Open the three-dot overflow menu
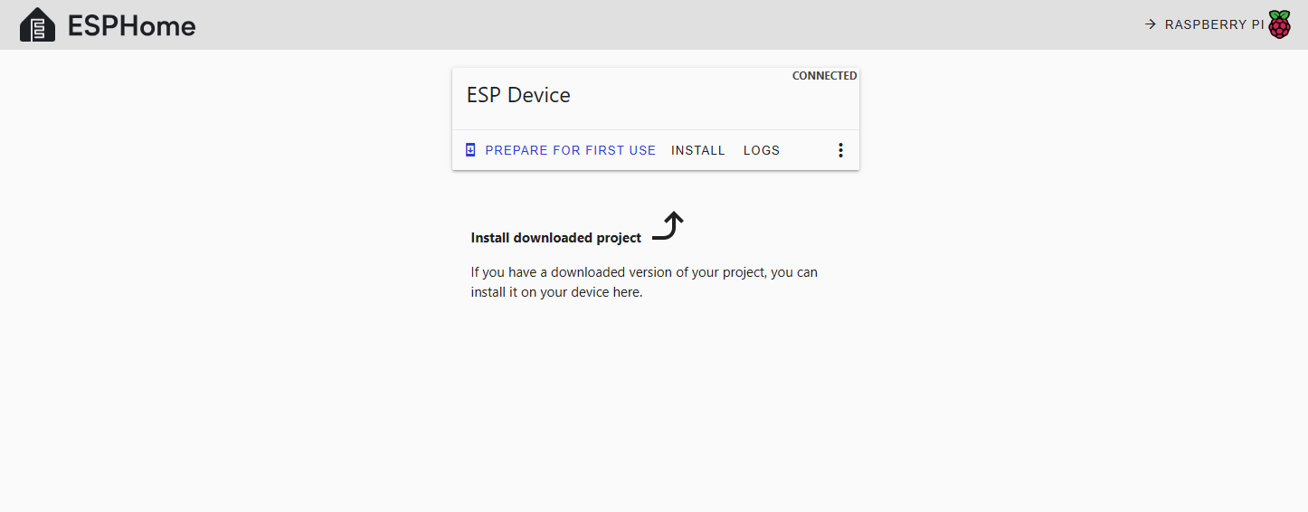 (x=840, y=150)
